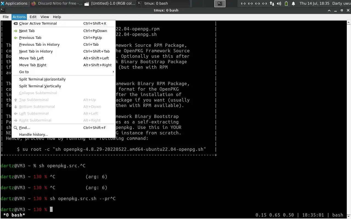Open the volume speaker icon
351x219 pixels.
click(x=279, y=4)
